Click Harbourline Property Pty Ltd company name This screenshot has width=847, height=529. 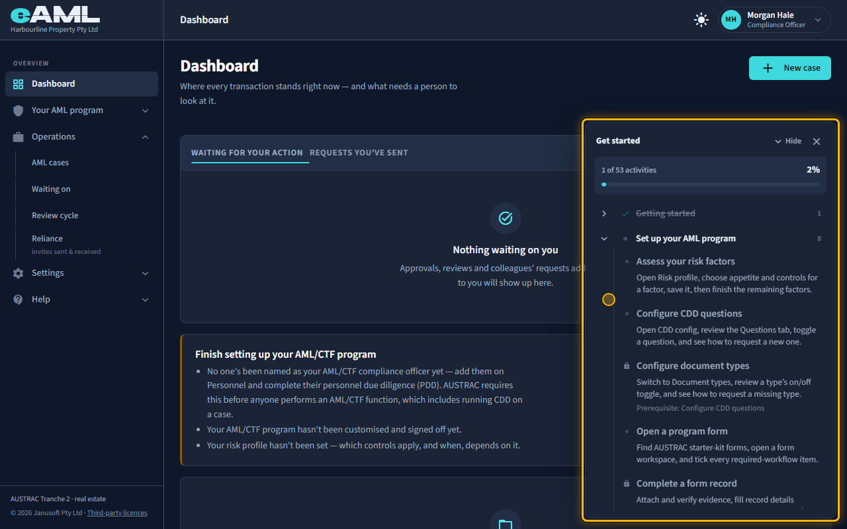tap(54, 30)
